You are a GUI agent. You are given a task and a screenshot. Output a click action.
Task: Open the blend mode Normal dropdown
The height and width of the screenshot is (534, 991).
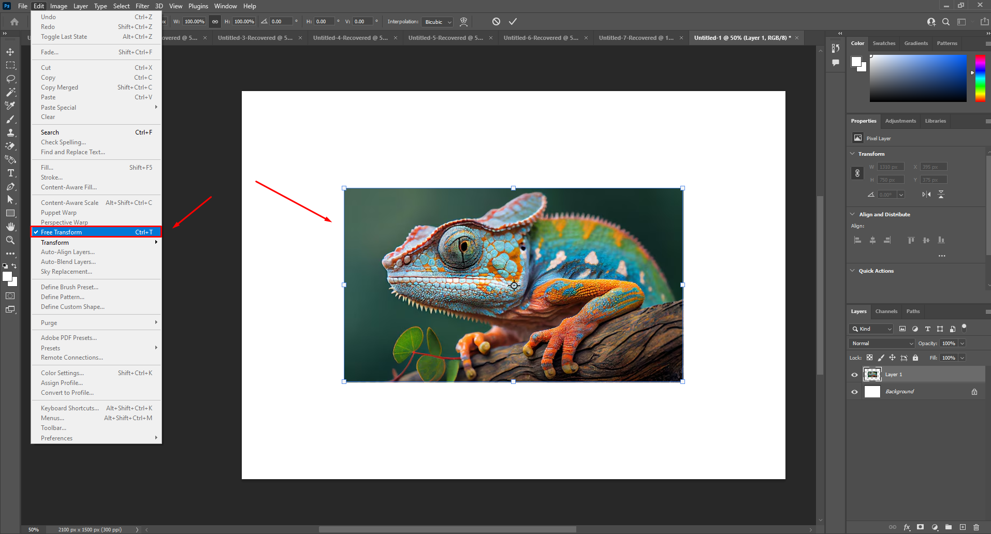tap(881, 343)
